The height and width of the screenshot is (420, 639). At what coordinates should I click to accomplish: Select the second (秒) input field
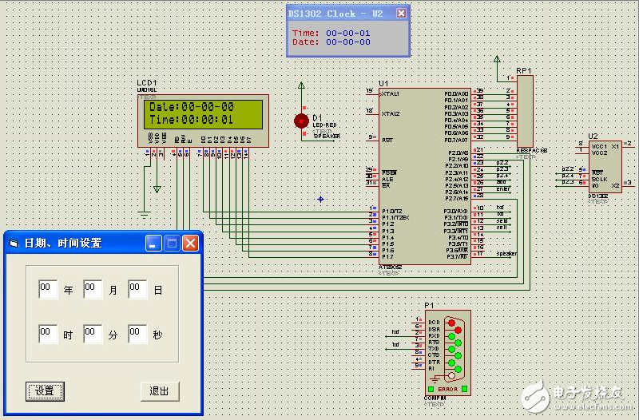click(137, 333)
